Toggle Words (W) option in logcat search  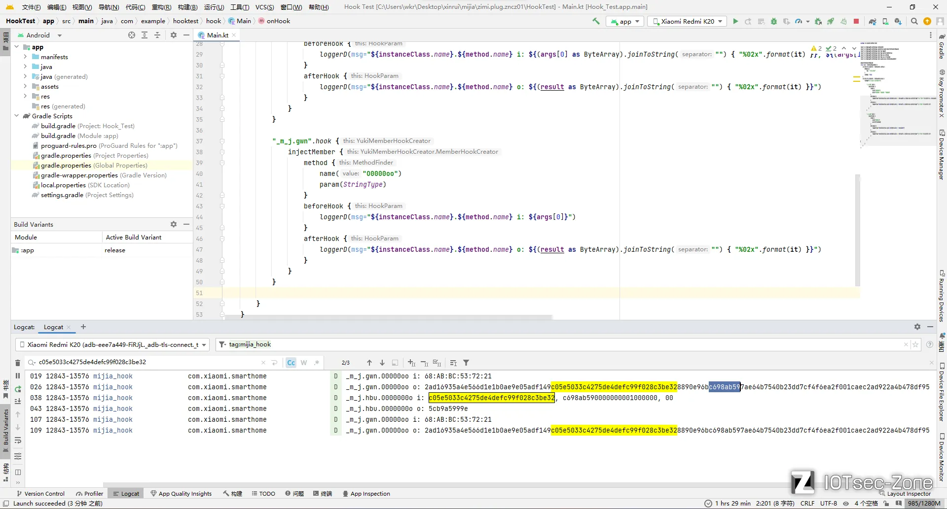pos(304,363)
